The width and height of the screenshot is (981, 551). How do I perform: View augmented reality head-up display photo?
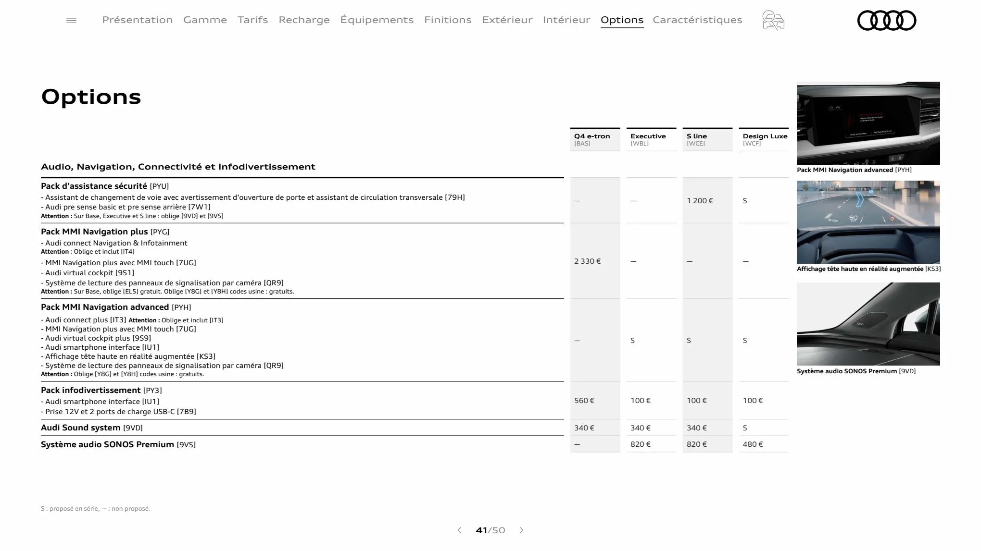pos(868,222)
